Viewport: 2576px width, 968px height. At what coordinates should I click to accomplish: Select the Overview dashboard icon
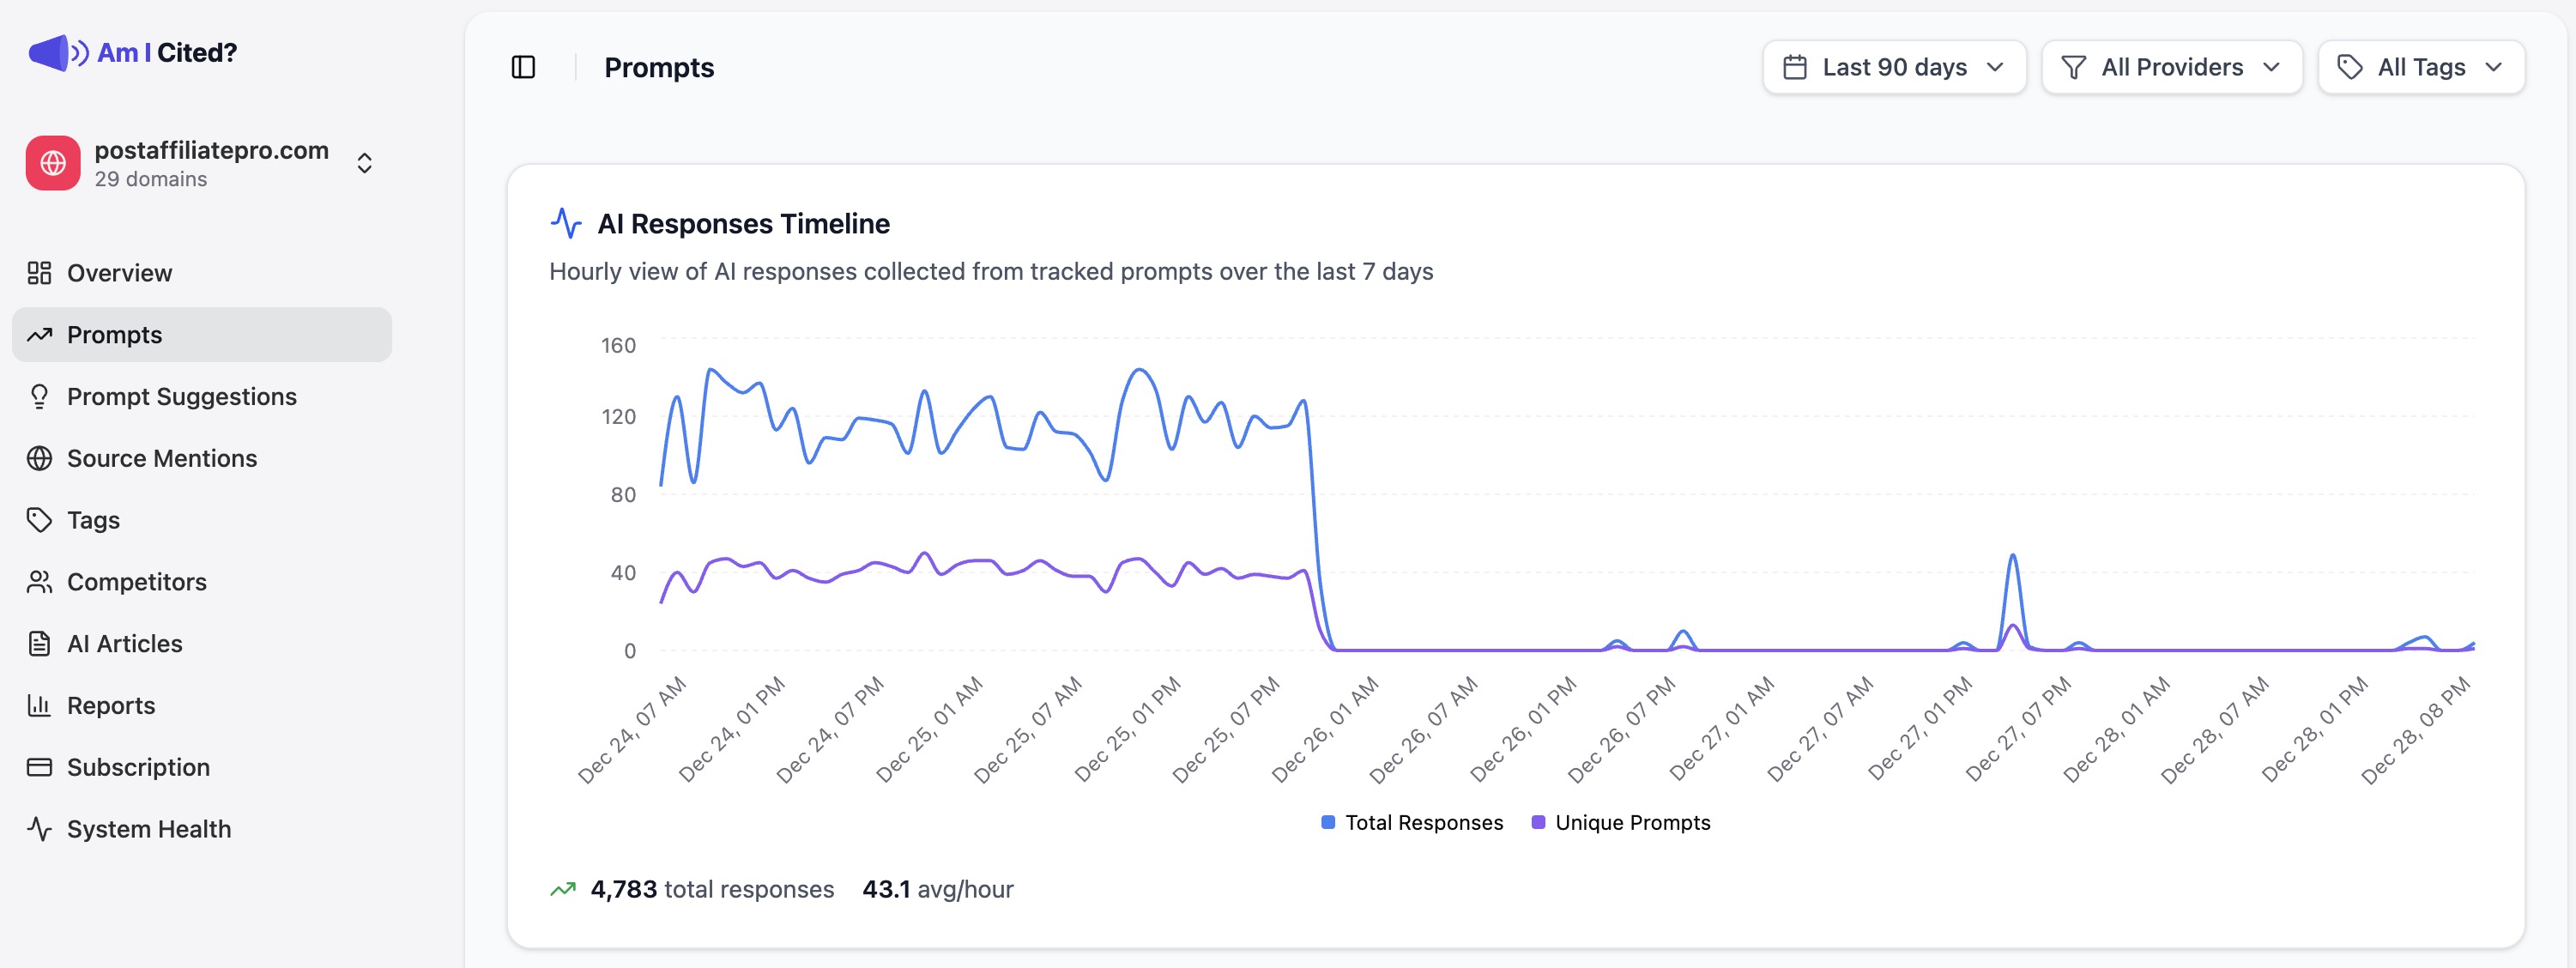coord(40,272)
